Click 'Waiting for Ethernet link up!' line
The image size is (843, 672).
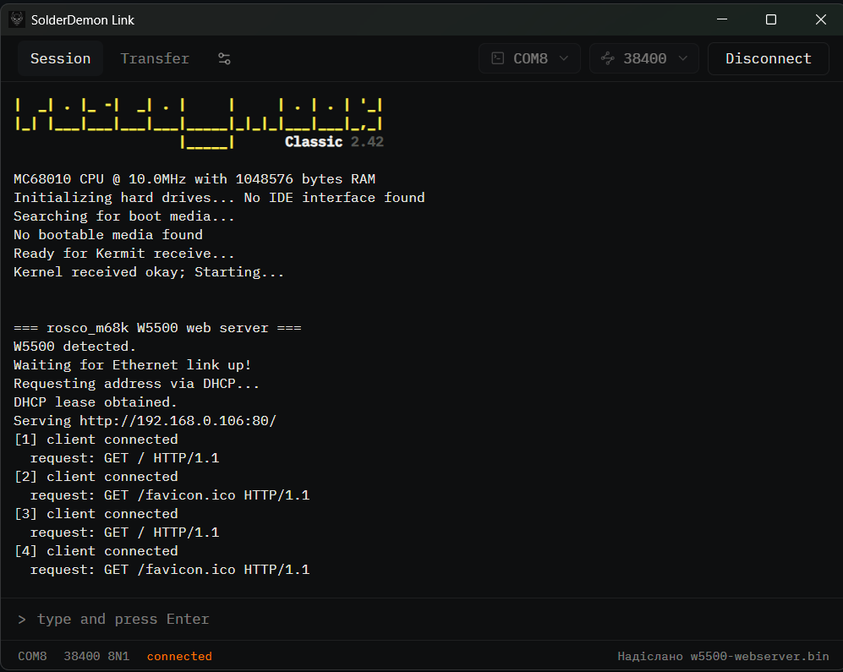[132, 365]
